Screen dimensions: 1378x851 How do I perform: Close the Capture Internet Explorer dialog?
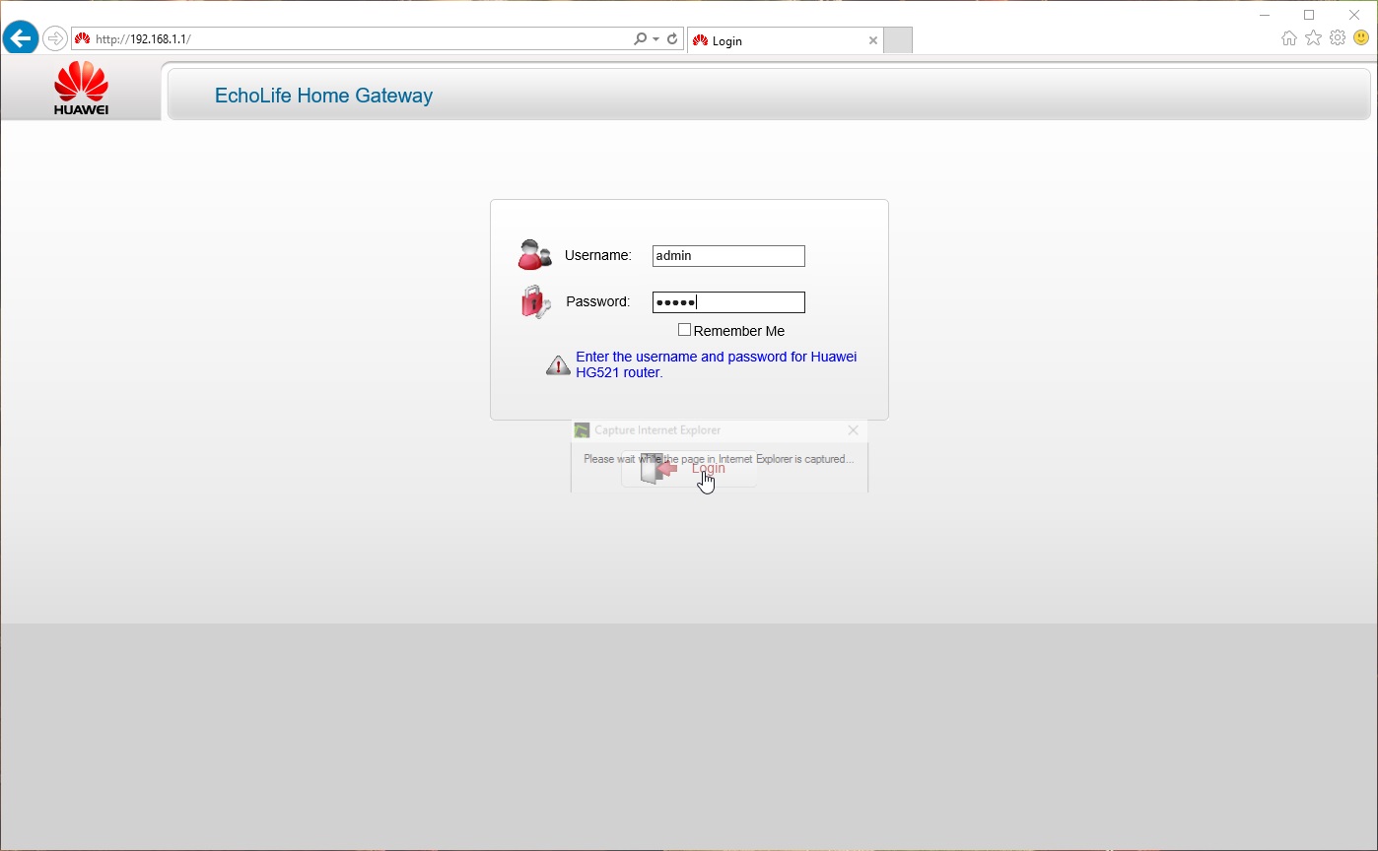coord(854,430)
